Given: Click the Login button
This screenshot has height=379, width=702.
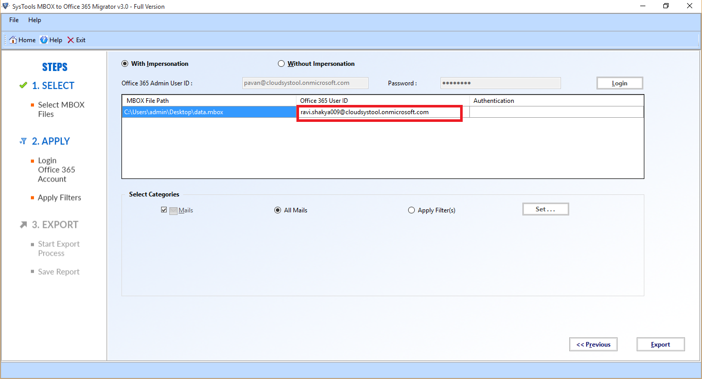Looking at the screenshot, I should click(620, 83).
